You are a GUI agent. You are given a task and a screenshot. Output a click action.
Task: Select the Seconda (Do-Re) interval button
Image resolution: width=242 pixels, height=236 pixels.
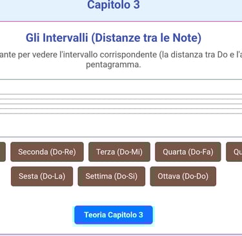(47, 152)
